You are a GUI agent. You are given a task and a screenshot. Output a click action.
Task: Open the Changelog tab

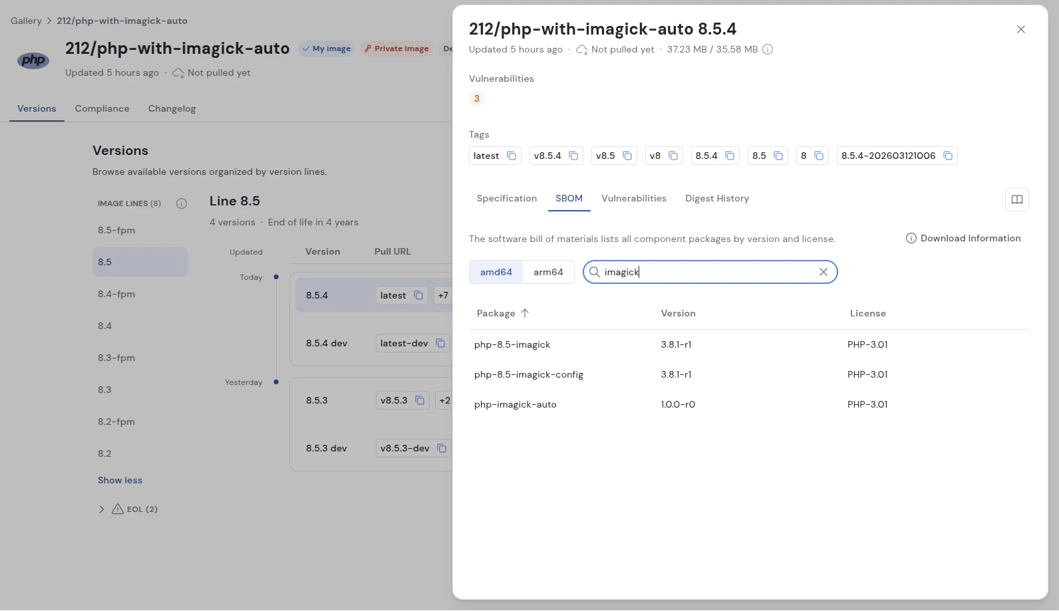click(x=172, y=108)
